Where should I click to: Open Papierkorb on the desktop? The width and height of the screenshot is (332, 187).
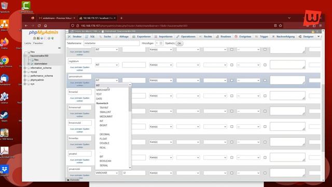coord(5,7)
